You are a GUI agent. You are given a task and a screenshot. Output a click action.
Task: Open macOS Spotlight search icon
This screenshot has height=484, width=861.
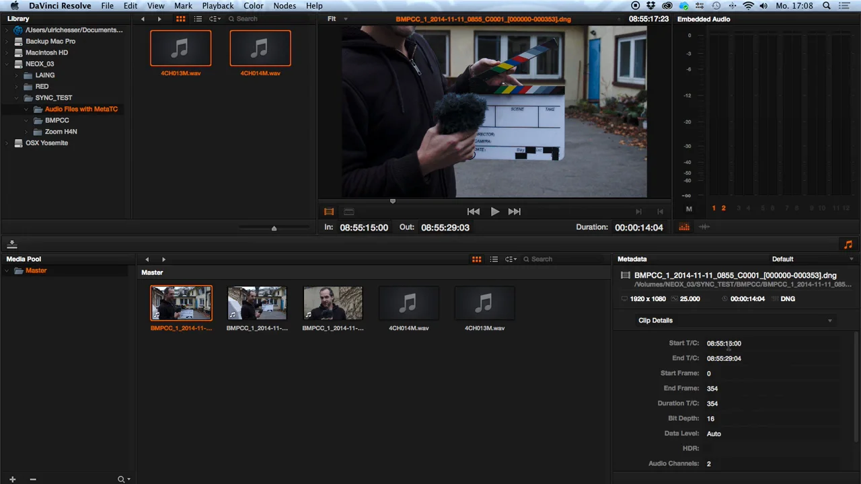[x=826, y=5]
